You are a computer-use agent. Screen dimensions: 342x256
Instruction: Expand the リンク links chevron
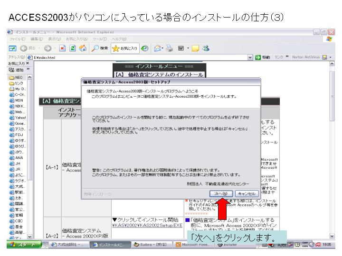coord(287,56)
